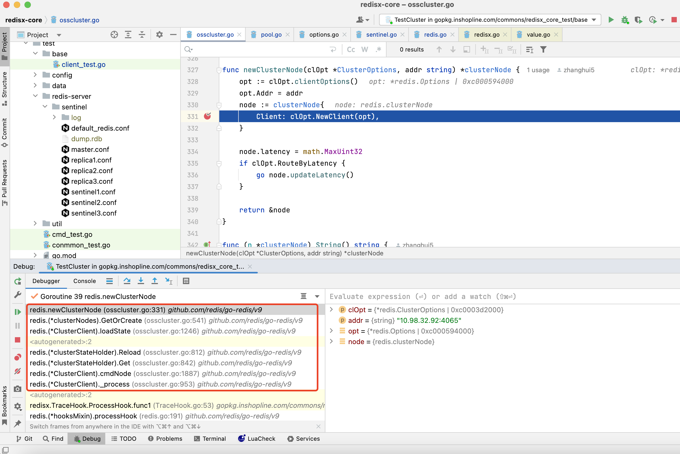Toggle Regex (.*) search option
680x454 pixels.
(379, 49)
